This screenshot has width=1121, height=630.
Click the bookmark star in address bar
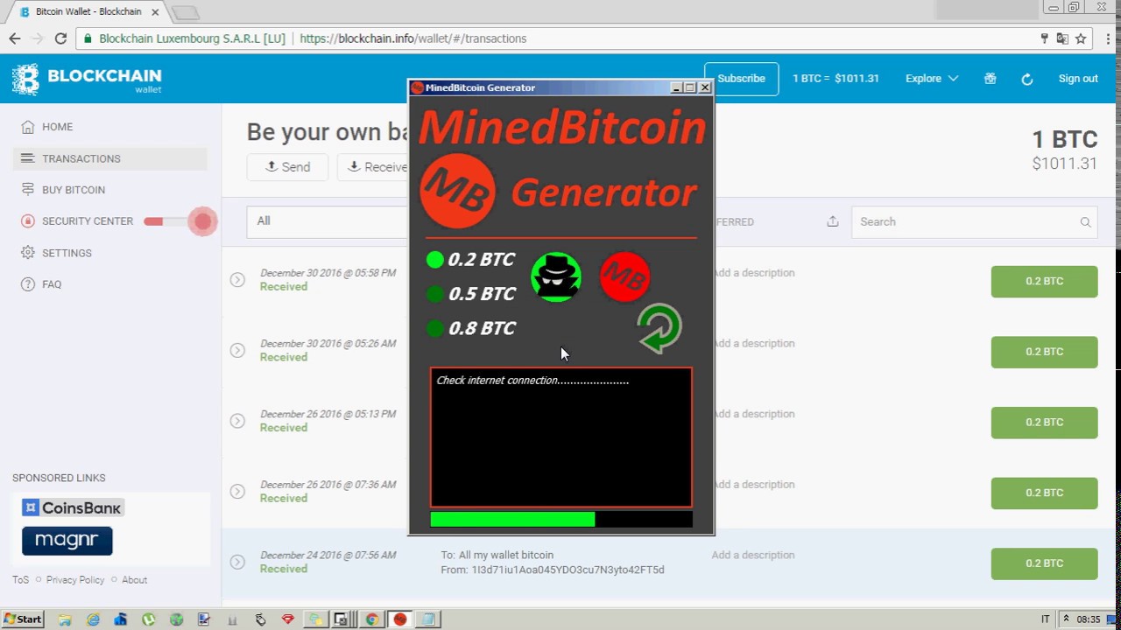pos(1081,38)
